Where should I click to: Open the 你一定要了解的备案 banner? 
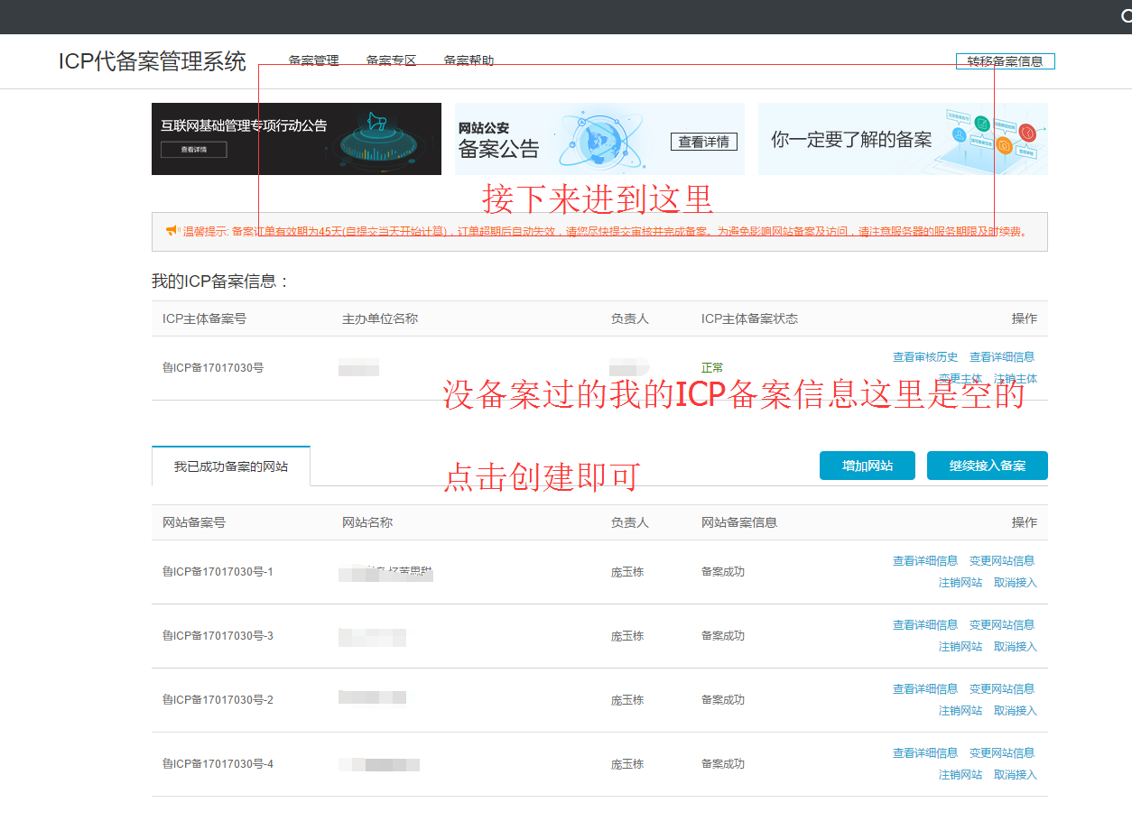(x=903, y=139)
